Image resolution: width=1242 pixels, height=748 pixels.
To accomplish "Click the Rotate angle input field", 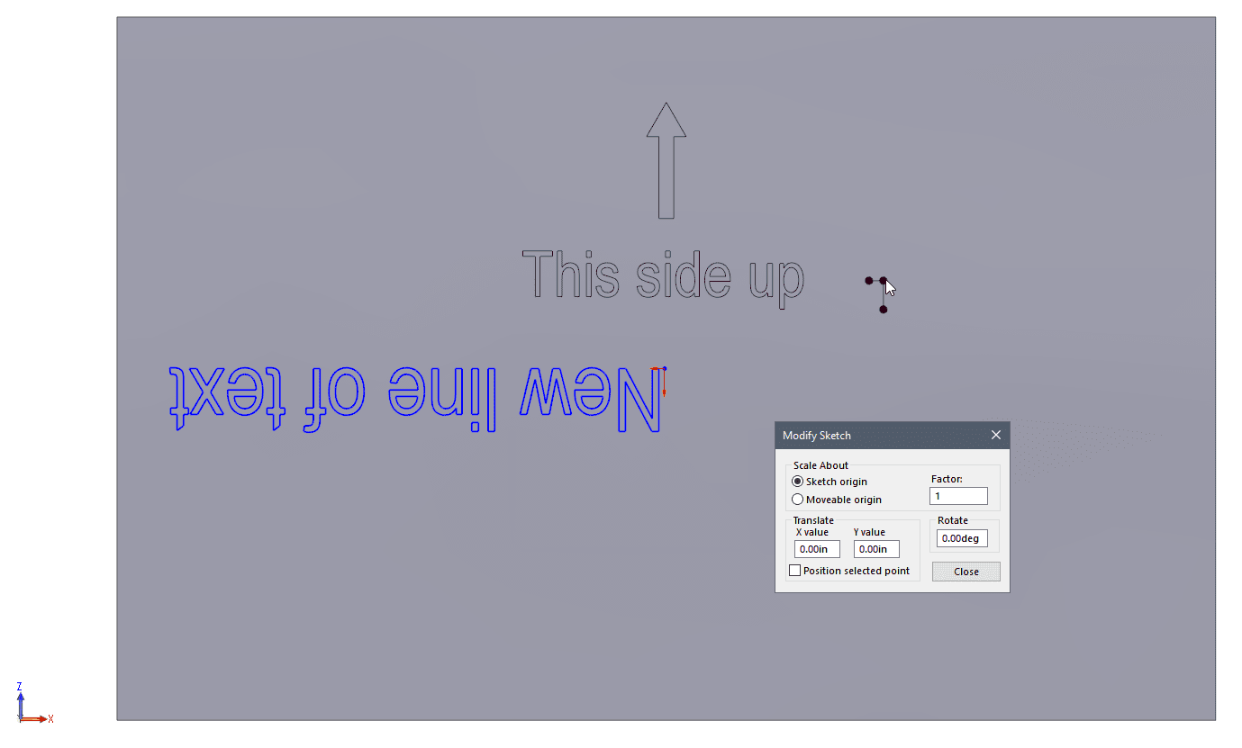I will (x=962, y=538).
